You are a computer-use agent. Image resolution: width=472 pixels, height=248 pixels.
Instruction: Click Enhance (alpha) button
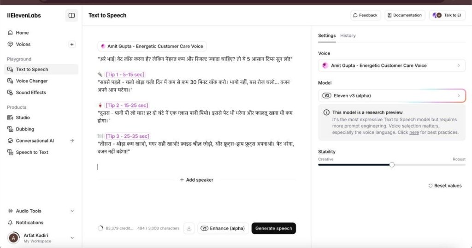[x=223, y=228]
